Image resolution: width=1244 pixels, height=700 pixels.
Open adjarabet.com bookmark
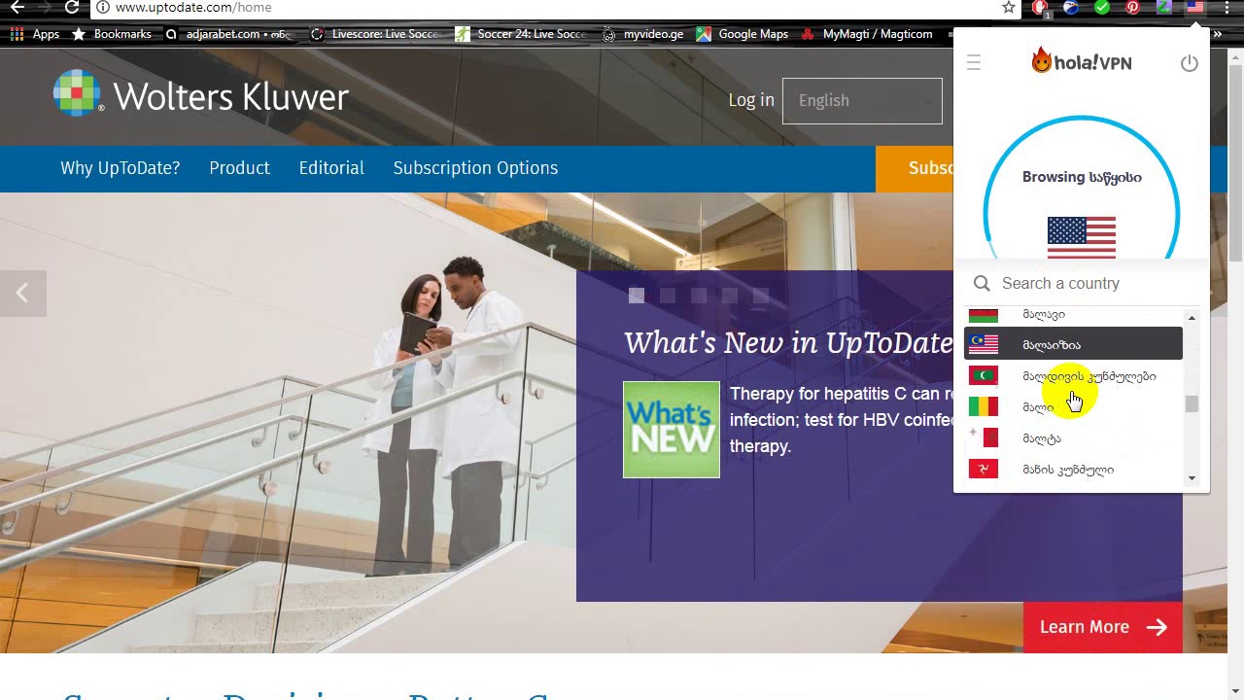[229, 34]
